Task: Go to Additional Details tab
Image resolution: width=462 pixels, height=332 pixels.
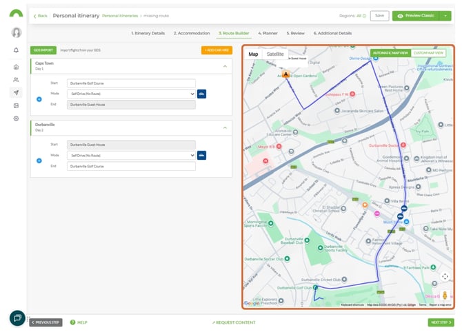Action: point(332,33)
